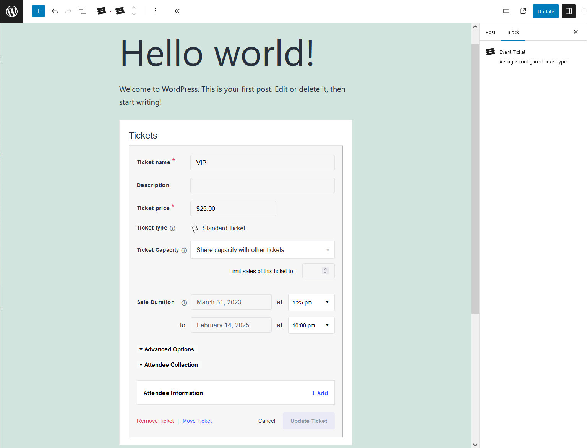
Task: Click the Event Ticket block icon in toolbar
Action: [120, 11]
